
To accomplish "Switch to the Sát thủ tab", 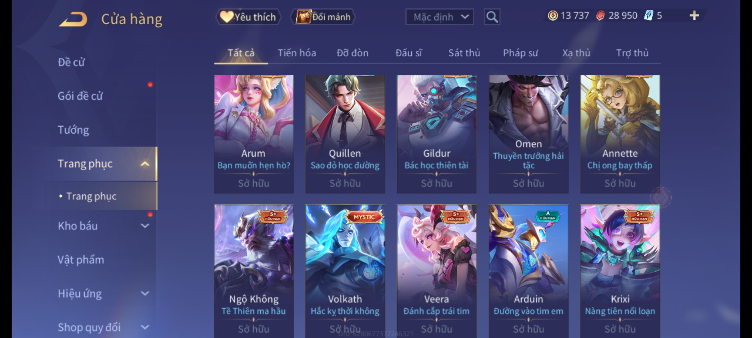I will [464, 53].
